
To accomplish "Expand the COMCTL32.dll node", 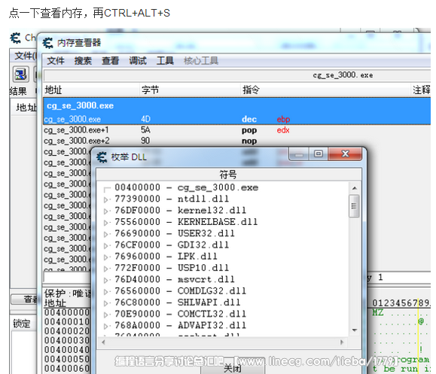I will (106, 315).
